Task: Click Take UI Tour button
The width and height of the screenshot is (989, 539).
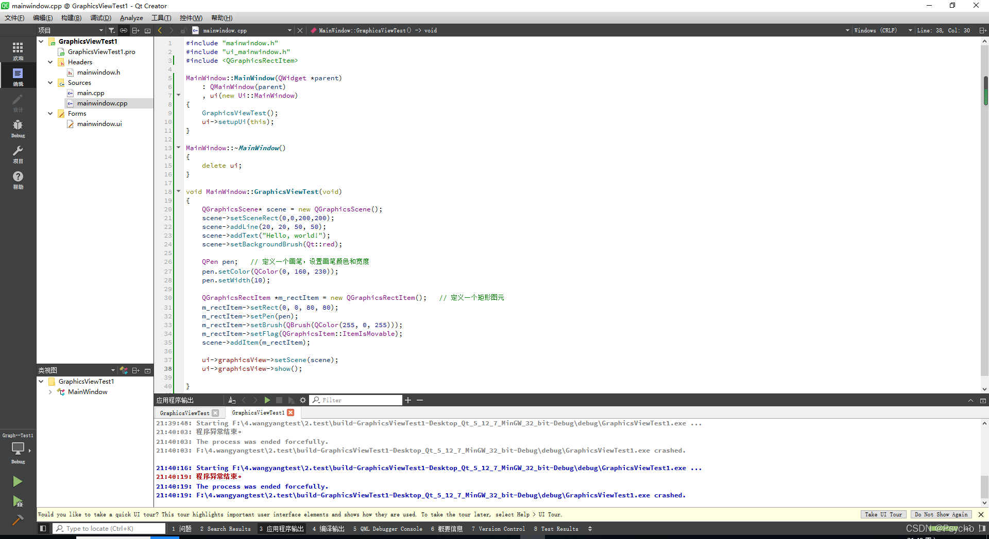Action: pos(883,514)
